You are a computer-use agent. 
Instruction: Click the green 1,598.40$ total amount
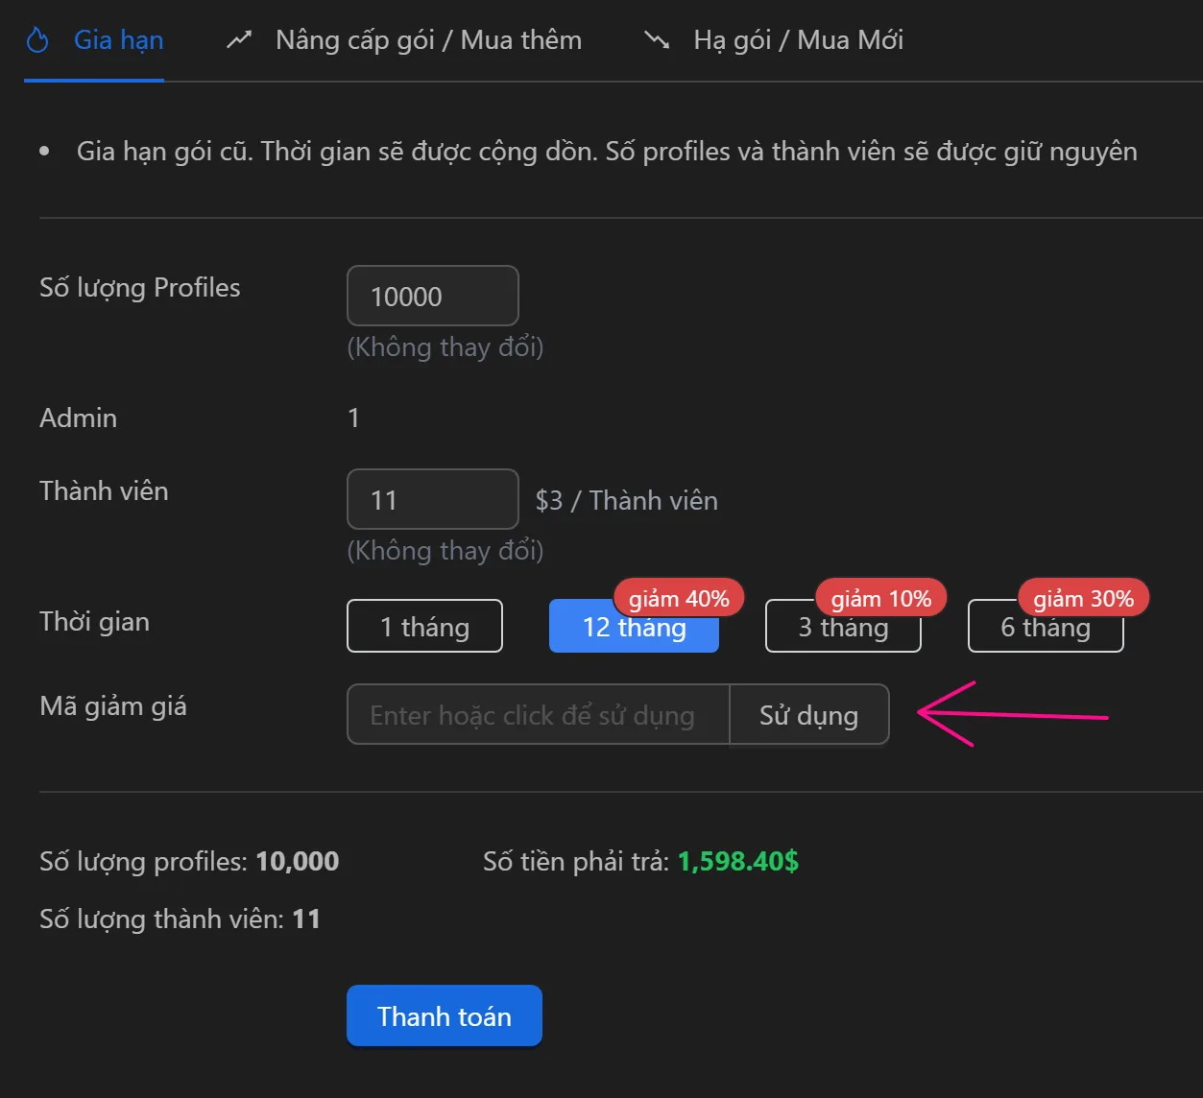tap(737, 862)
